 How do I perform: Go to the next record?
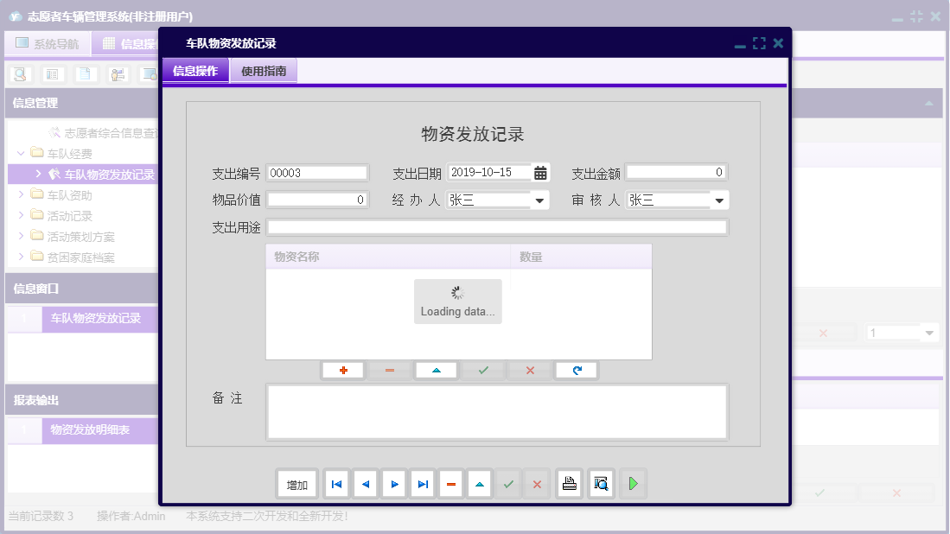[x=393, y=484]
